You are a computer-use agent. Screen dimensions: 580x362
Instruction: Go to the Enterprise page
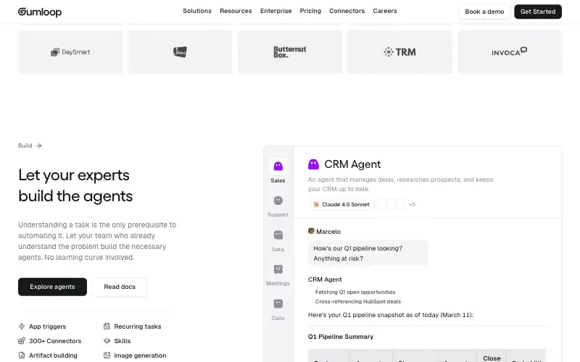pyautogui.click(x=276, y=11)
